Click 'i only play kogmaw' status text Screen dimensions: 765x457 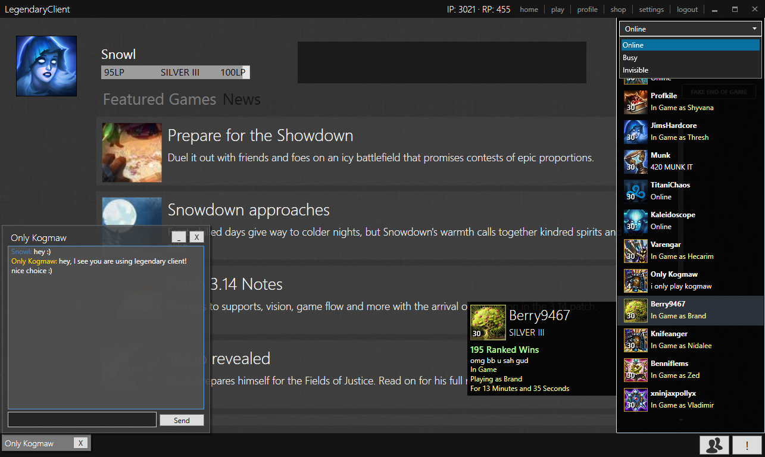coord(681,286)
